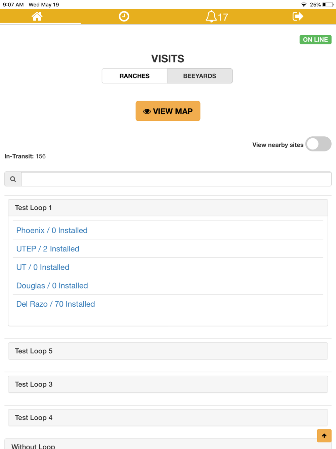The width and height of the screenshot is (336, 449).
Task: Expand the Test Loop 4 section
Action: pos(168,418)
